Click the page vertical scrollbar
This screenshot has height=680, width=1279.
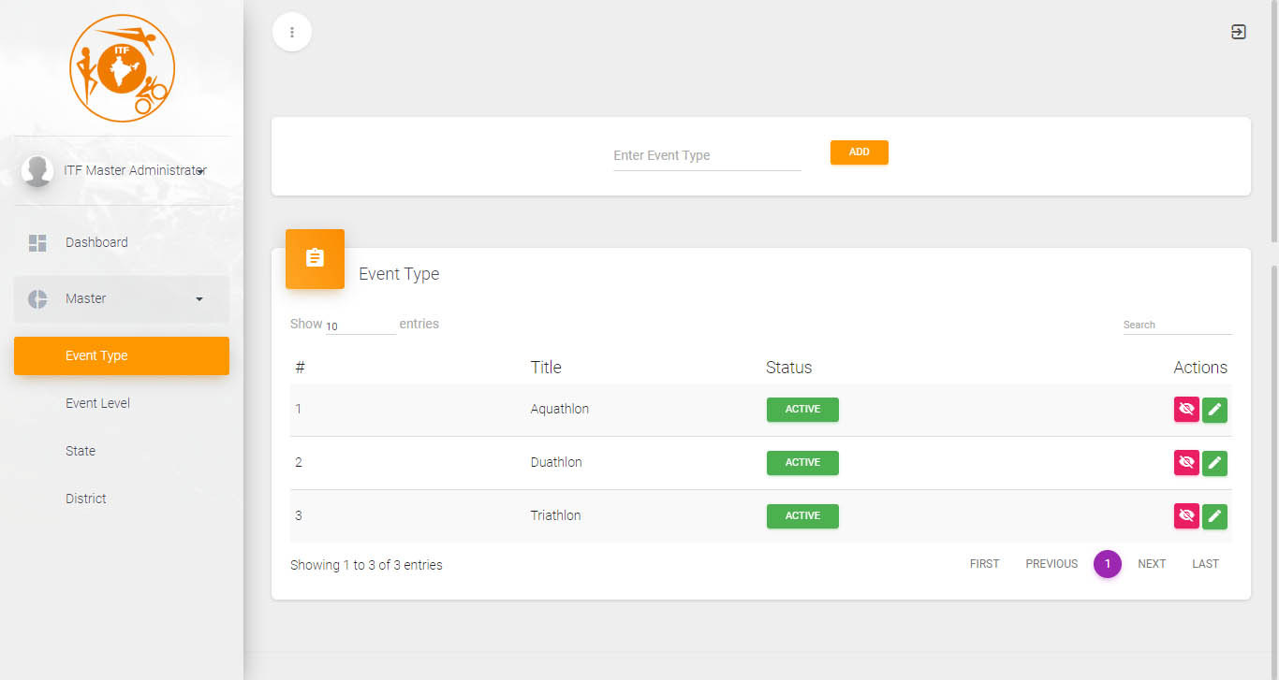coord(1273,122)
